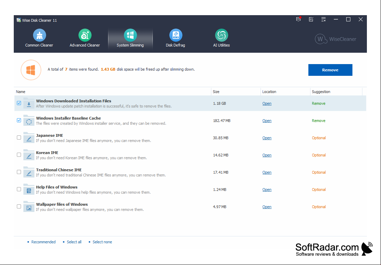The width and height of the screenshot is (381, 265).
Task: Click the Installer Baseline Cache folder icon
Action: pos(29,121)
